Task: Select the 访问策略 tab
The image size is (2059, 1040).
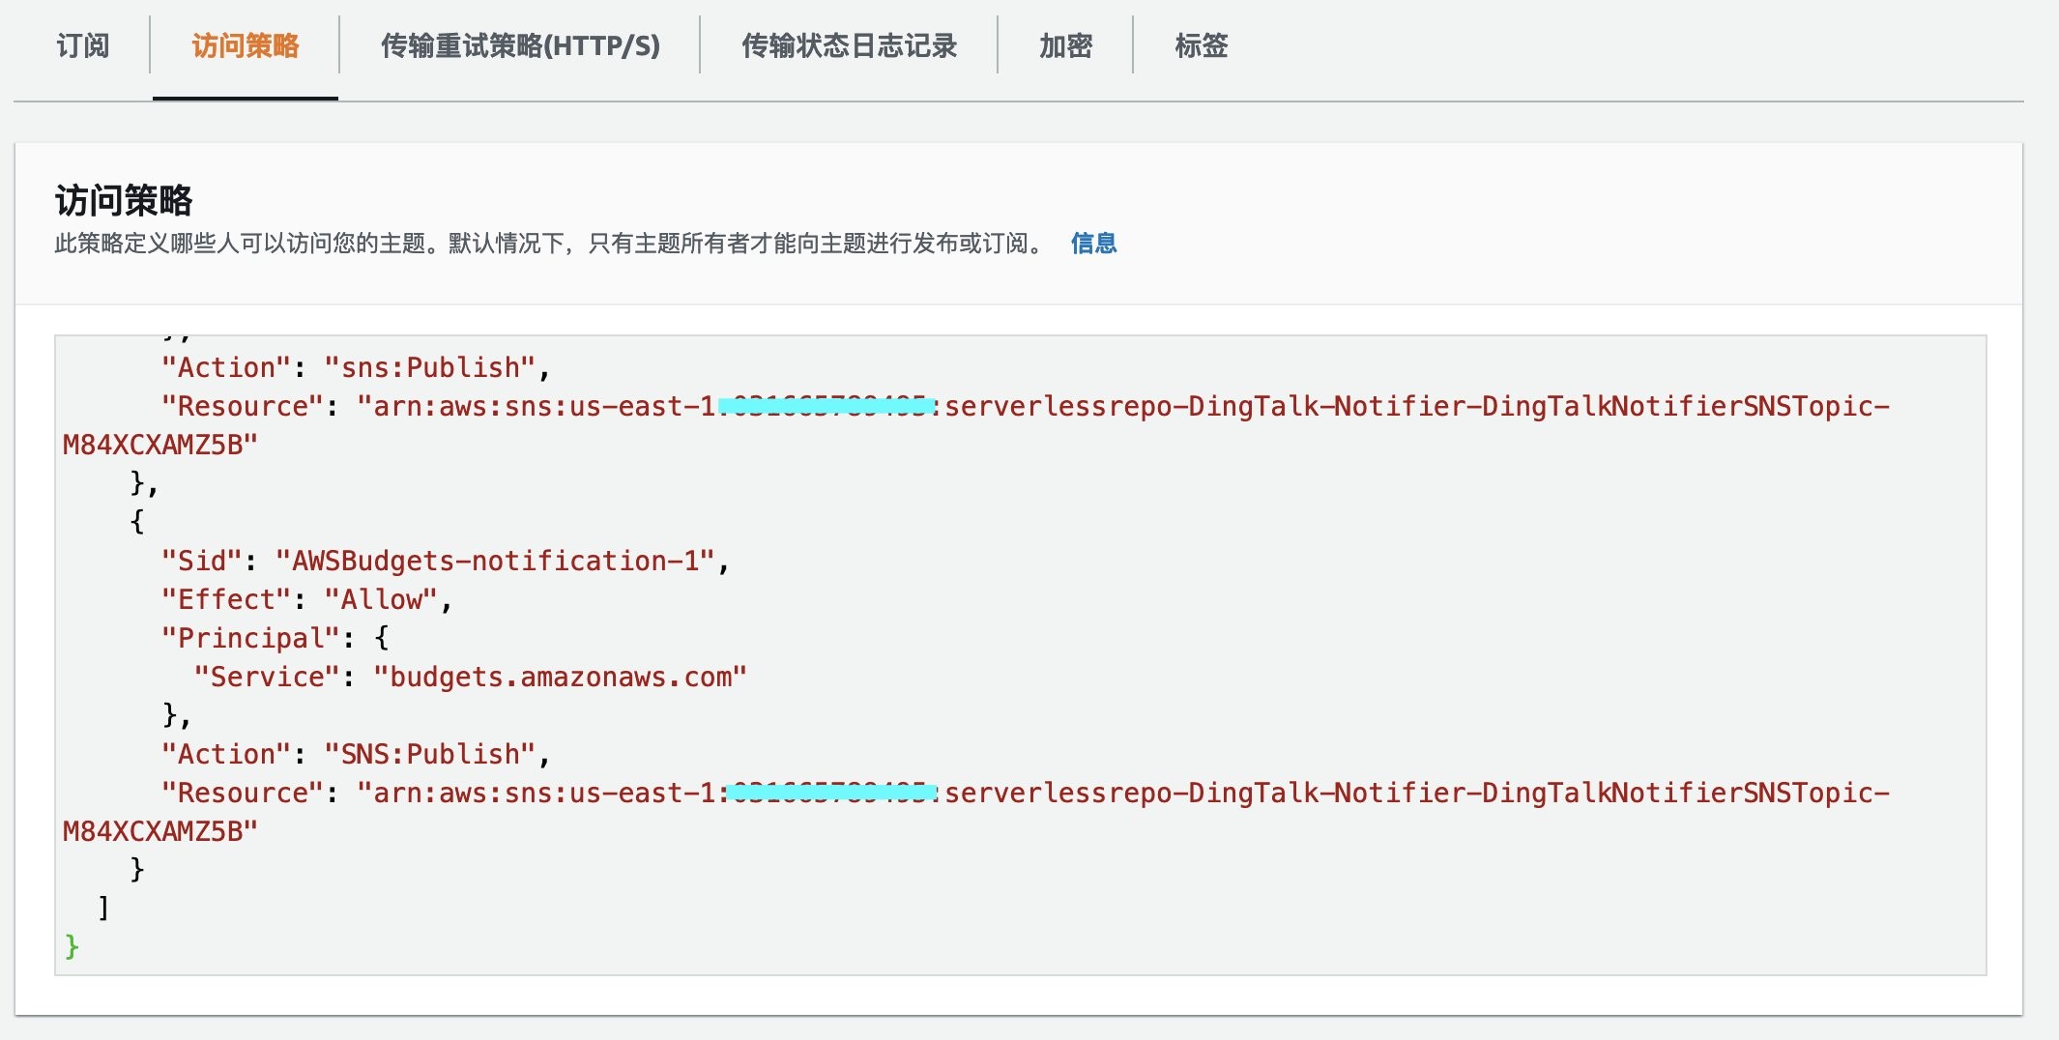Action: tap(246, 45)
